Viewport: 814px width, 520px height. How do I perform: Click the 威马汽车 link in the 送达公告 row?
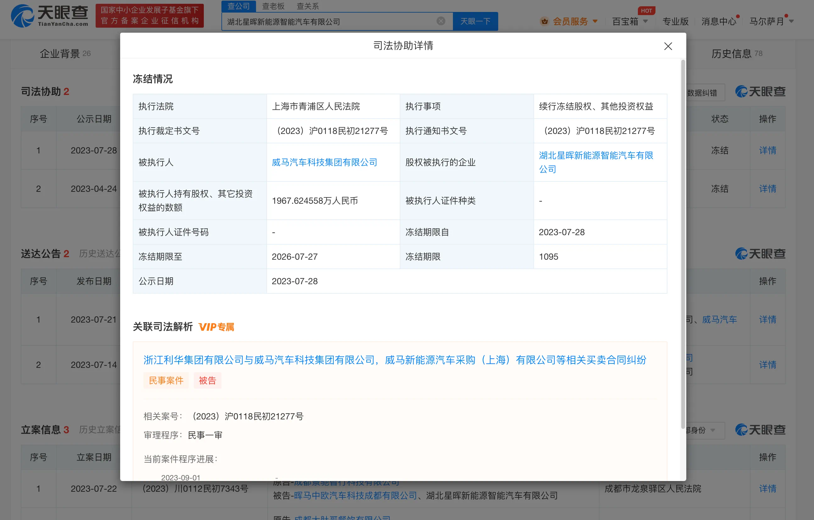[719, 319]
